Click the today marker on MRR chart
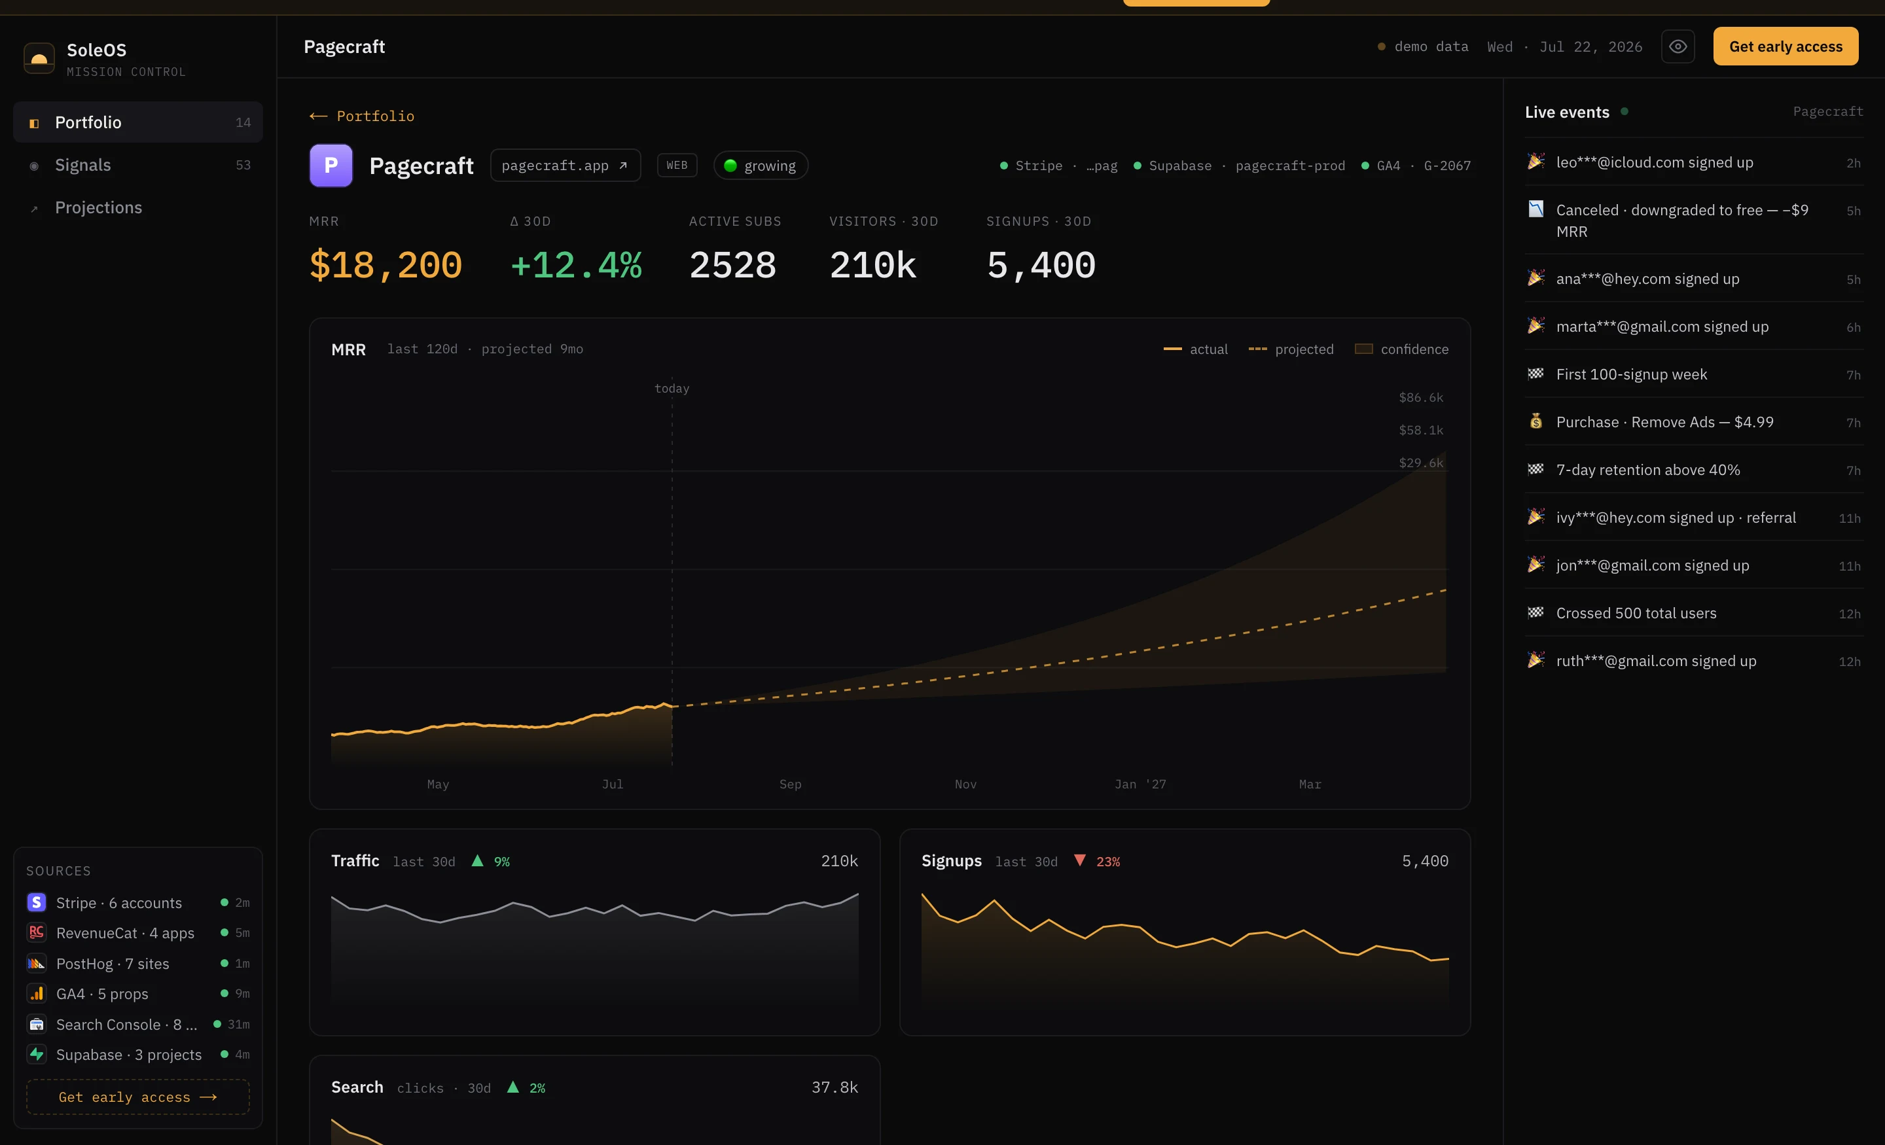 [672, 389]
